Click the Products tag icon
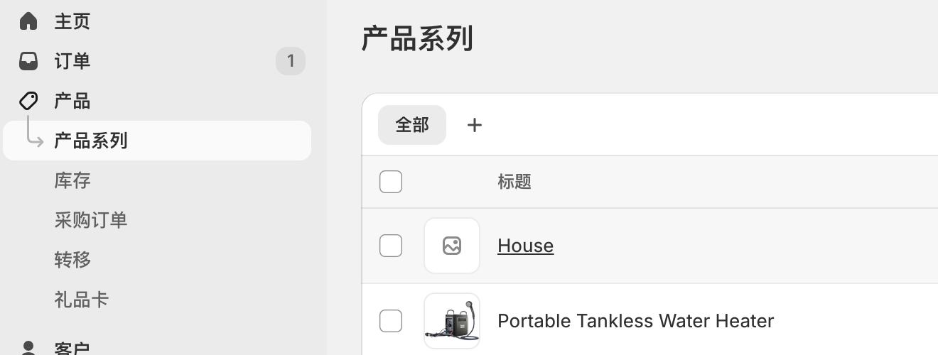938x355 pixels. coord(28,101)
